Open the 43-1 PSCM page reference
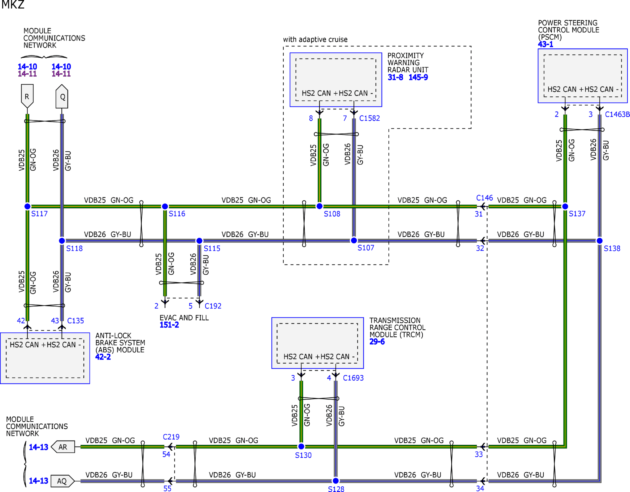630x492 pixels. 545,44
